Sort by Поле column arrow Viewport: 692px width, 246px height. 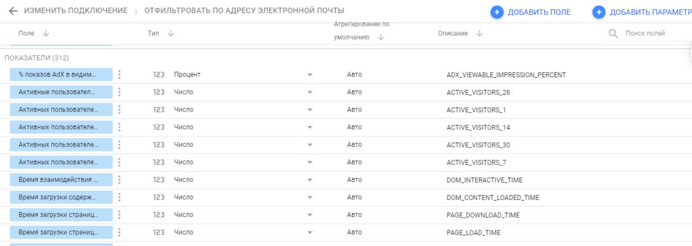tap(45, 34)
